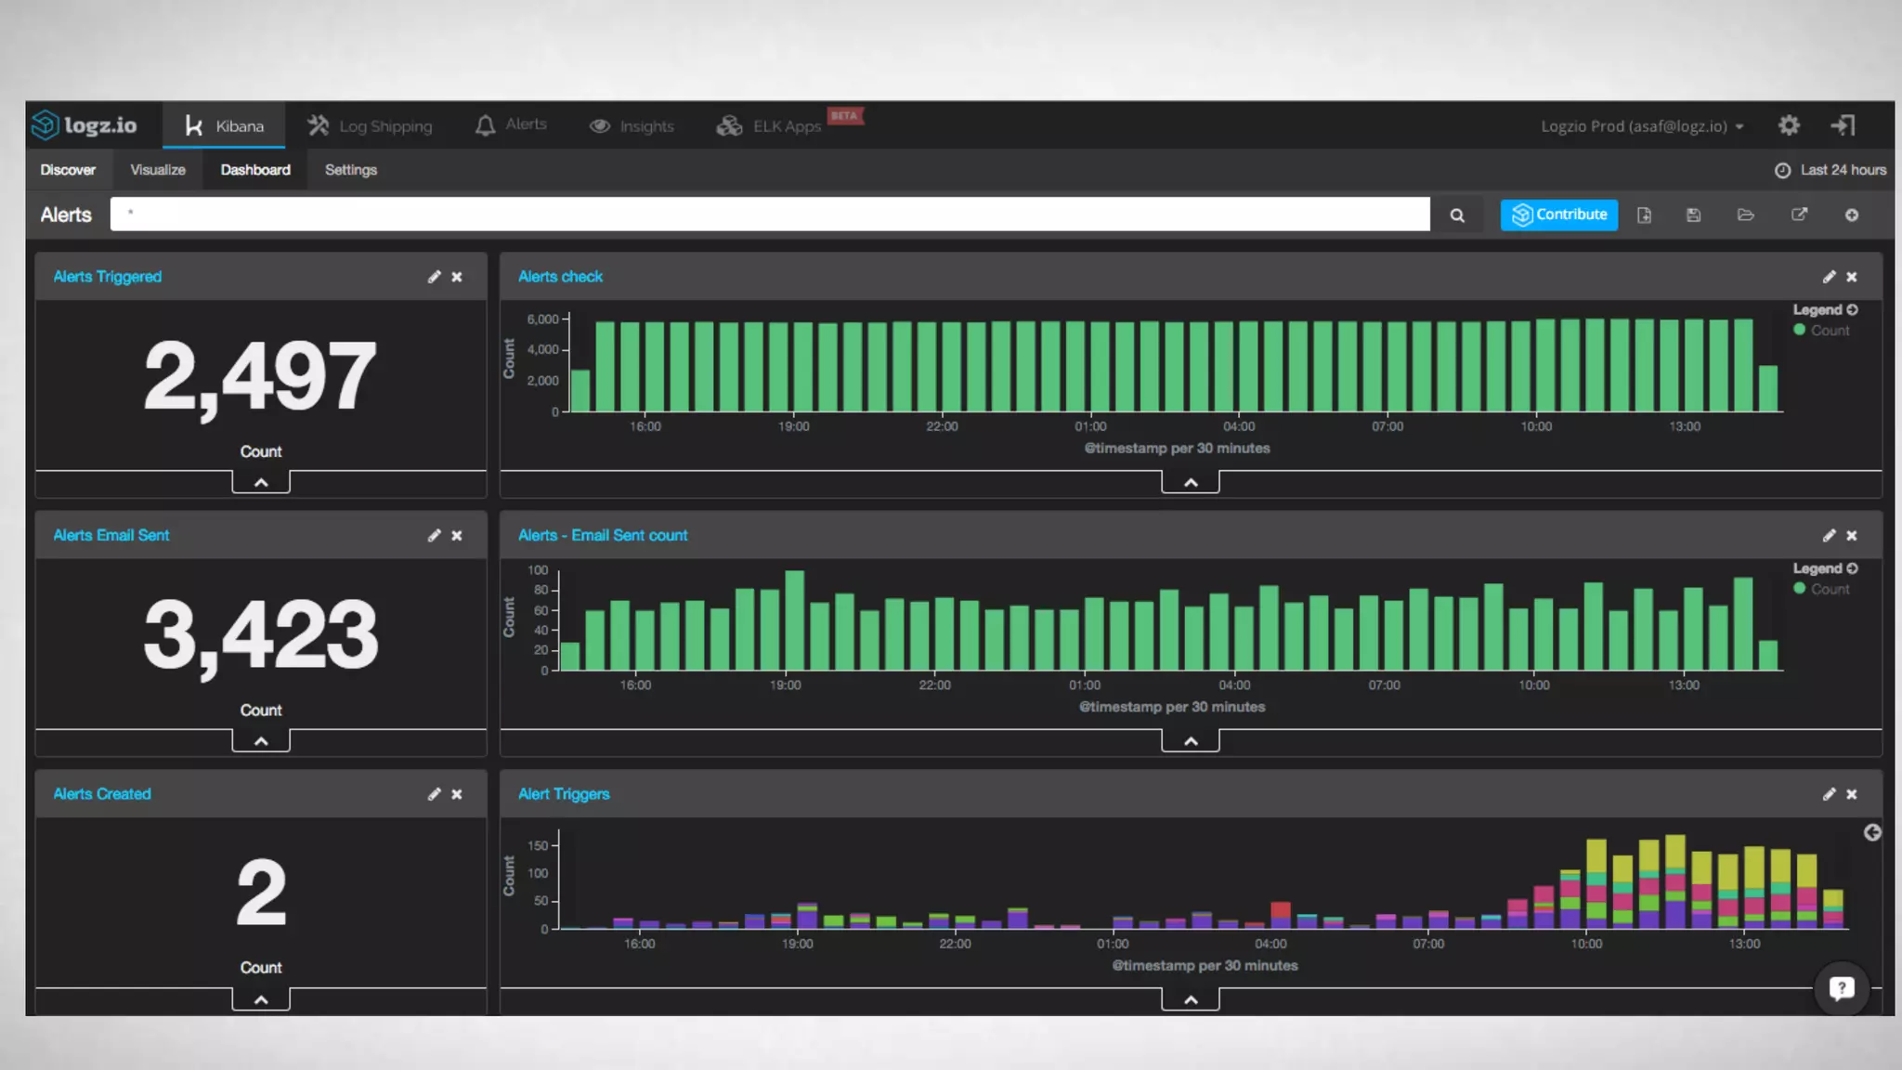Click the share dashboard icon
This screenshot has height=1070, width=1902.
click(1799, 215)
